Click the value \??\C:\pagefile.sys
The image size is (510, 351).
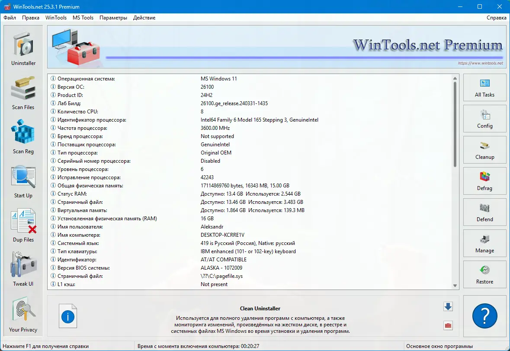(x=221, y=276)
